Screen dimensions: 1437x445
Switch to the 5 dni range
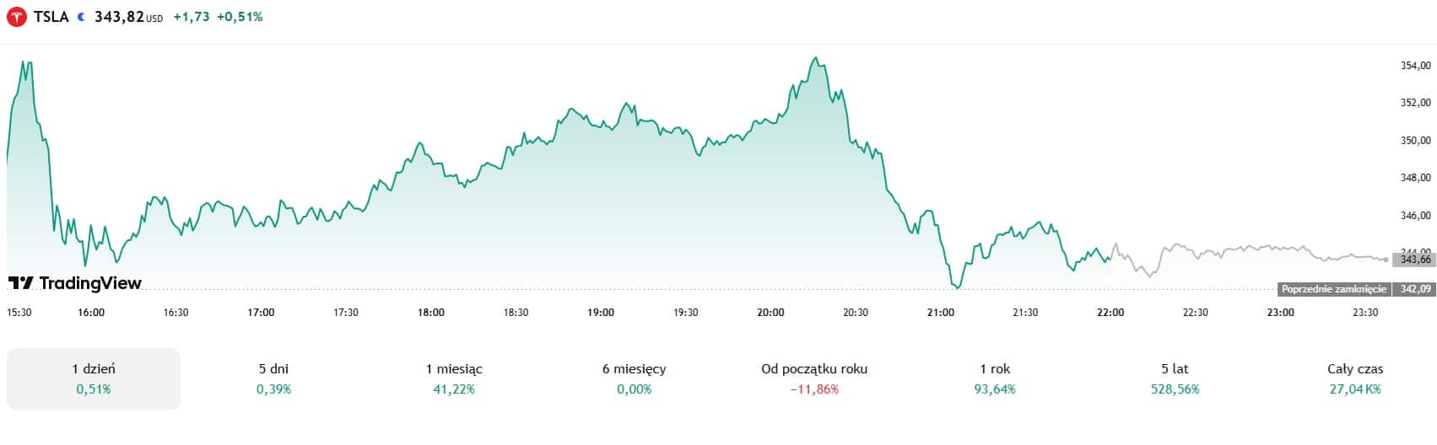[x=273, y=378]
